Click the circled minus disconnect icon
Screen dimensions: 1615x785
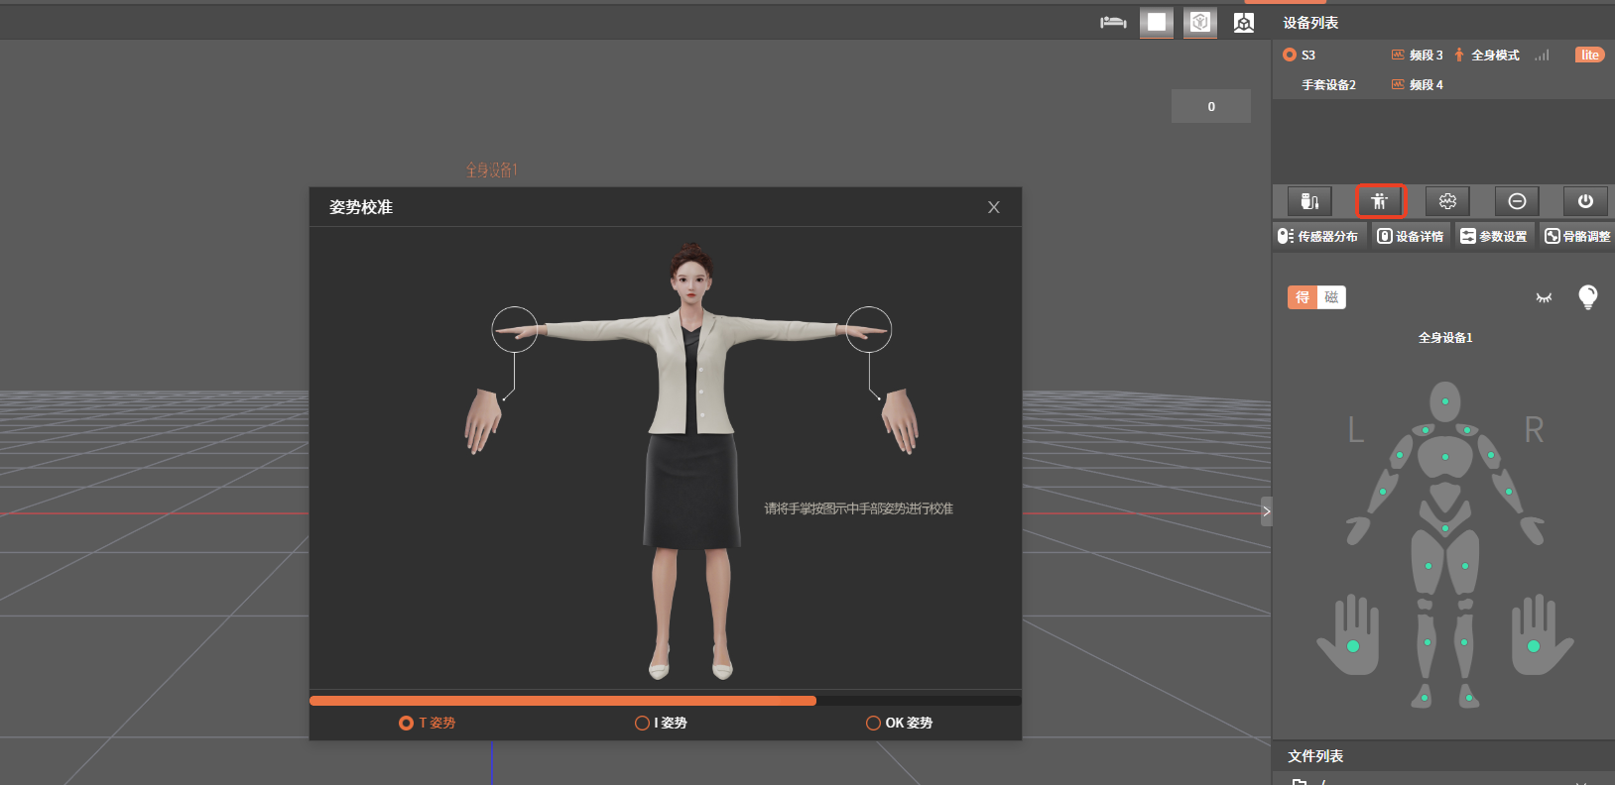point(1517,201)
